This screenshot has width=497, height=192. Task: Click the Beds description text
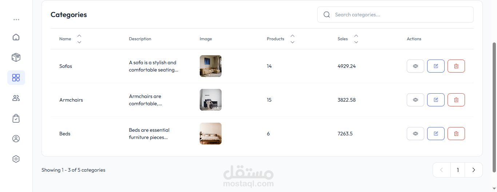coord(149,134)
